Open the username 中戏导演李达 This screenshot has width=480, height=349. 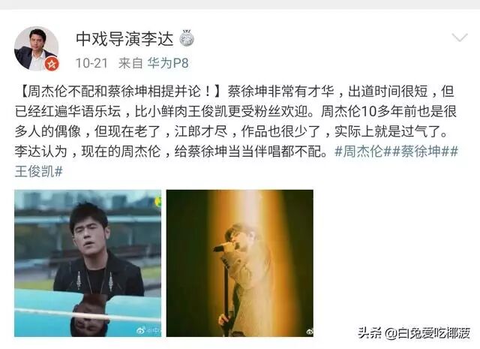124,39
